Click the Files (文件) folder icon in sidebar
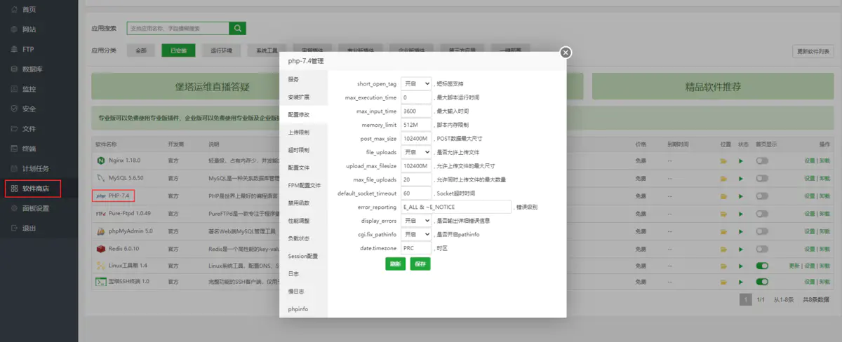The width and height of the screenshot is (842, 342). (14, 129)
